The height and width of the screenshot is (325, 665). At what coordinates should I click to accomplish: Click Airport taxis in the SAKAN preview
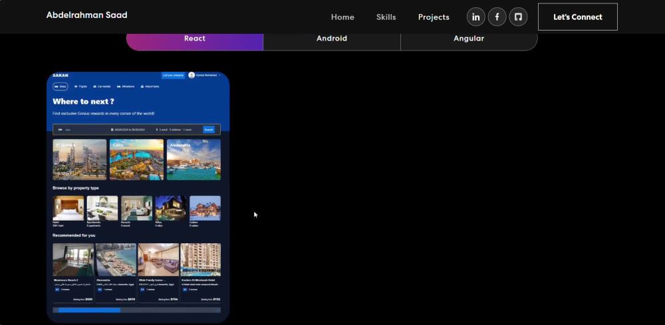150,86
